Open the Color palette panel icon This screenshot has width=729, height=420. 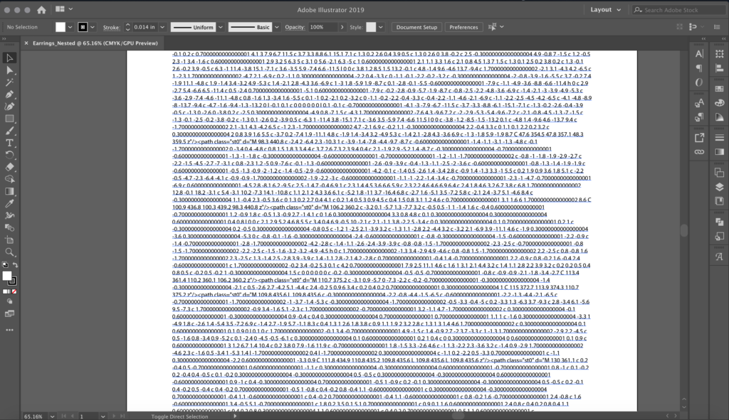[720, 103]
